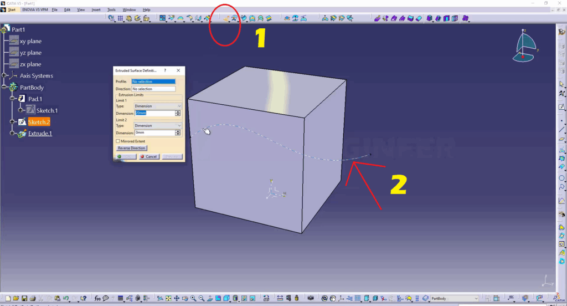Open the Tools menu
Screen dimensions: 567x306
pos(111,10)
